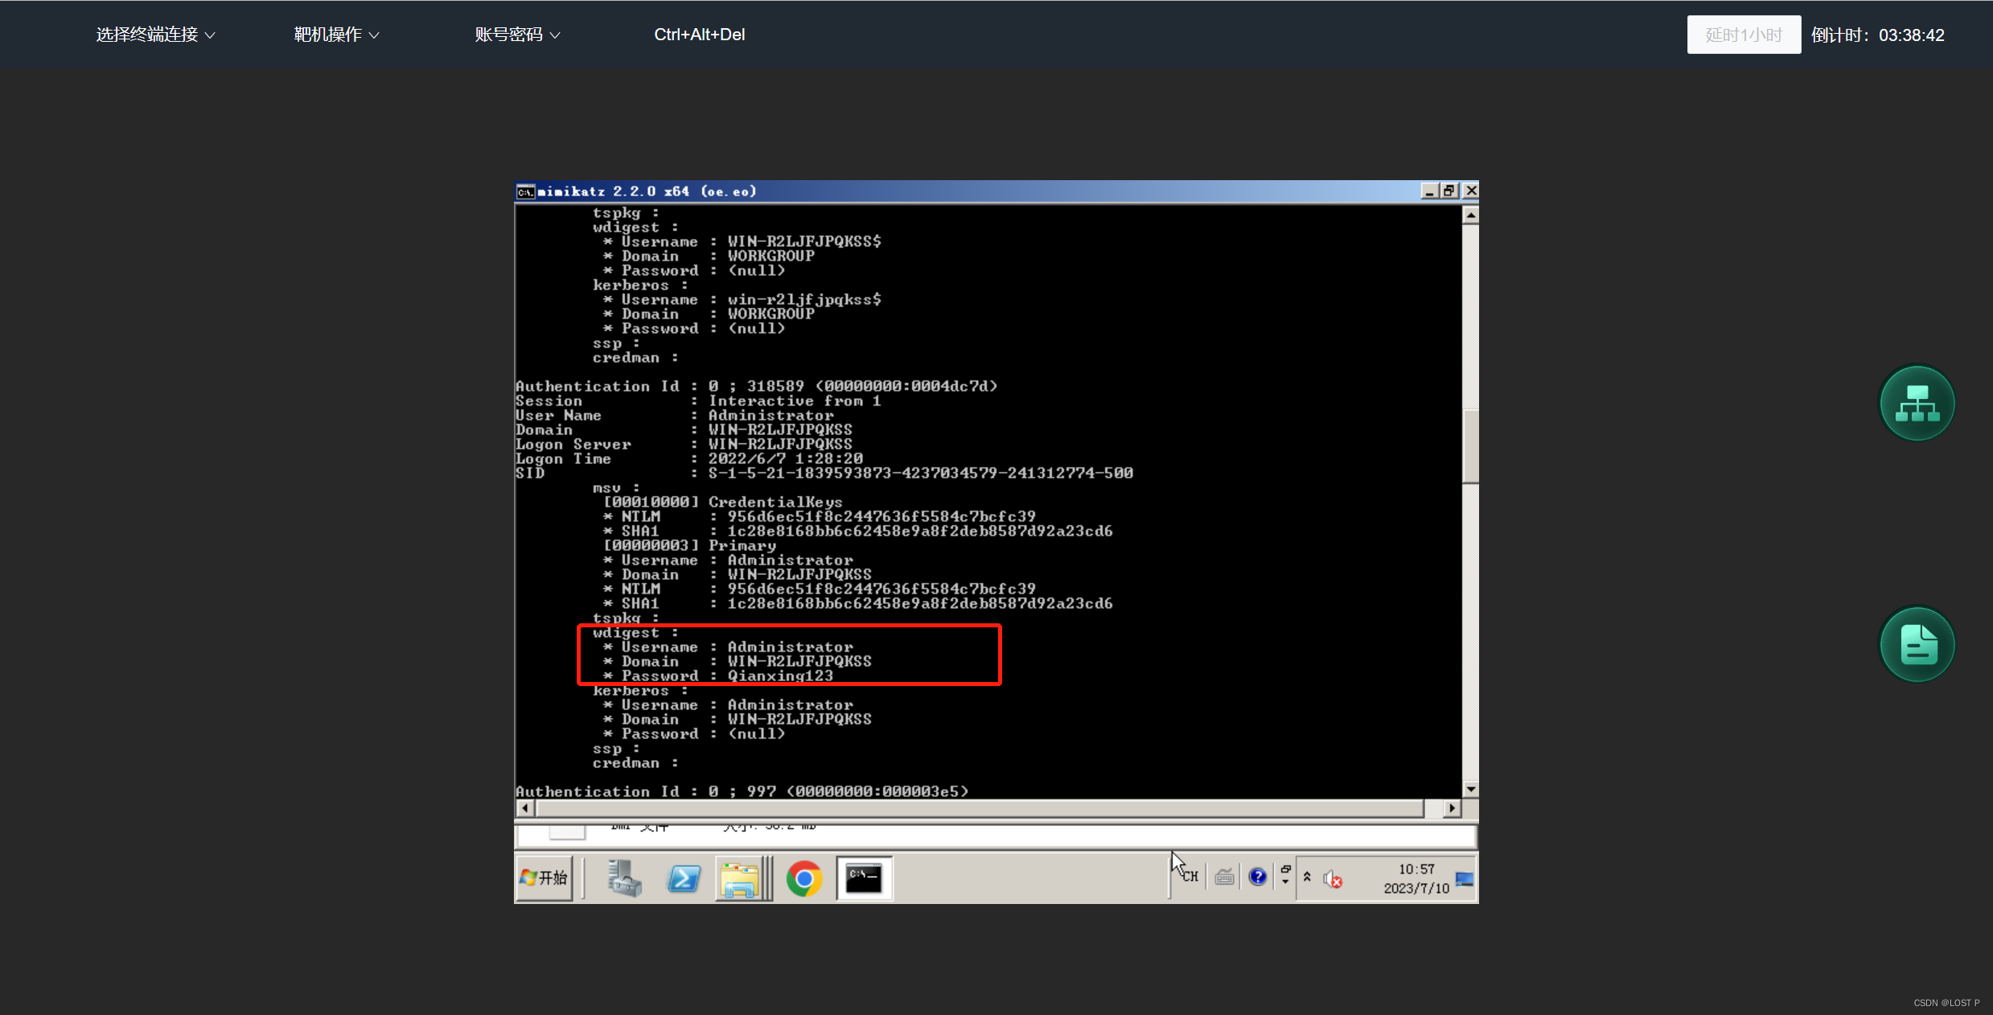
Task: Click the Authentication Id 318589 line
Action: (756, 386)
